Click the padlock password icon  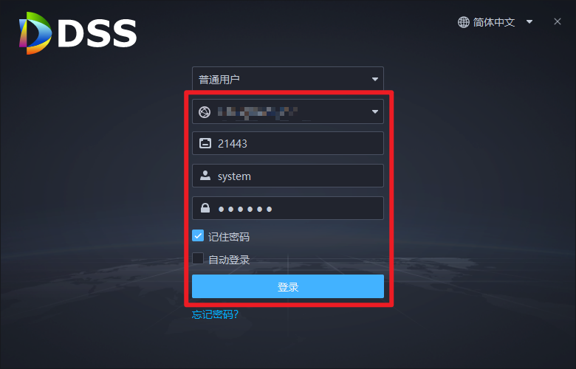[205, 208]
